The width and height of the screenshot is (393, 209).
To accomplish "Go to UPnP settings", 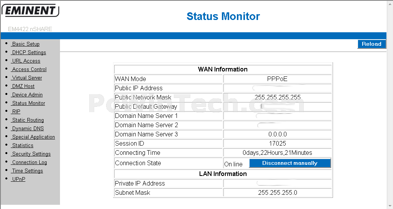I will point(18,179).
